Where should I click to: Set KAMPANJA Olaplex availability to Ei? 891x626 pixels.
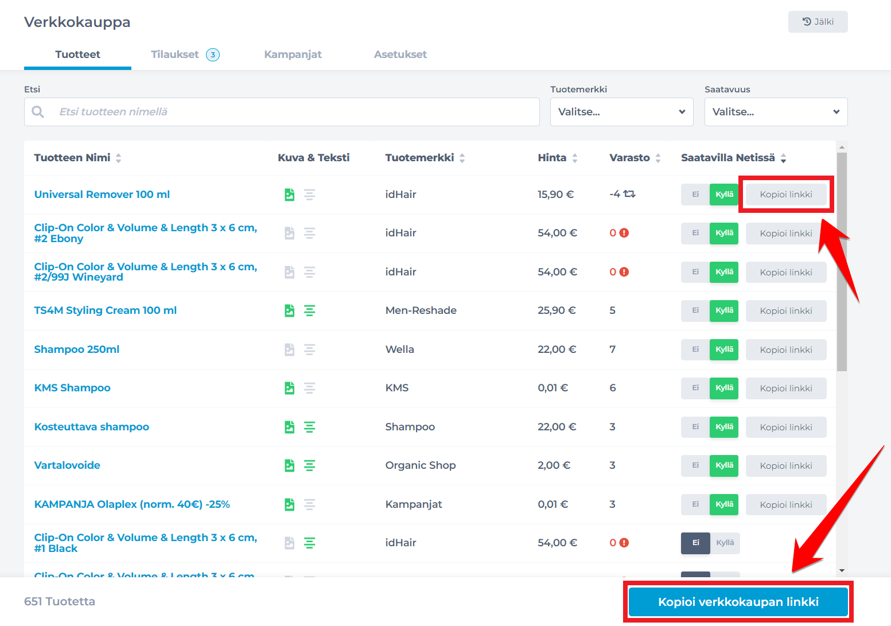click(x=695, y=504)
